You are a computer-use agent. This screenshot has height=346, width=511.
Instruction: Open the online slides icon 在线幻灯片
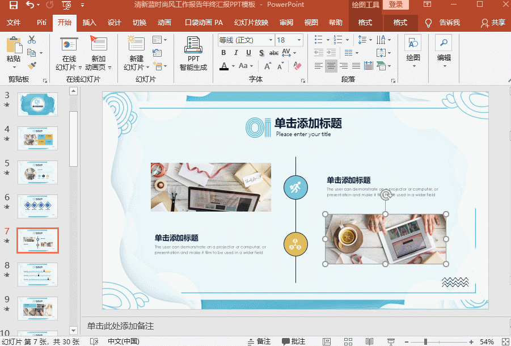[x=69, y=44]
